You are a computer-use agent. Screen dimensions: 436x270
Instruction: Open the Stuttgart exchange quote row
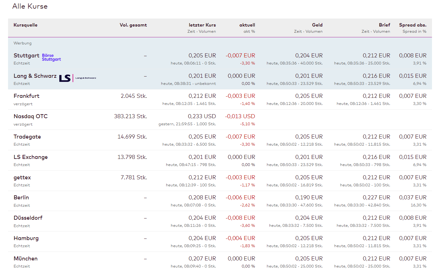click(x=26, y=56)
